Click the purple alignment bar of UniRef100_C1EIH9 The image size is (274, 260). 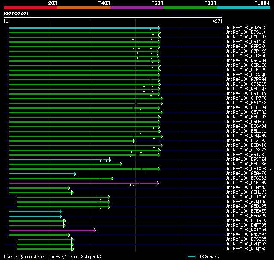click(x=83, y=183)
